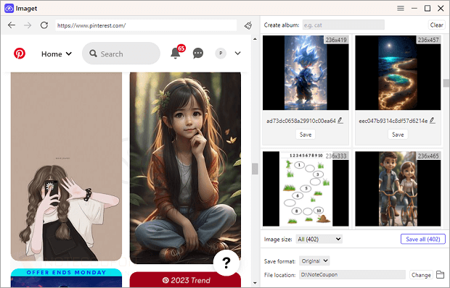
Task: Click the URL address bar
Action: [x=146, y=25]
